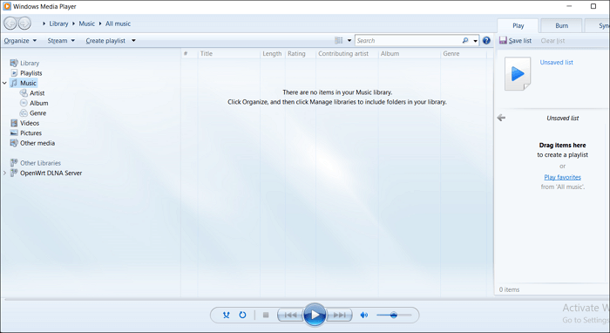Click the big Play button
Screen dimensions: 610x333
(315, 315)
